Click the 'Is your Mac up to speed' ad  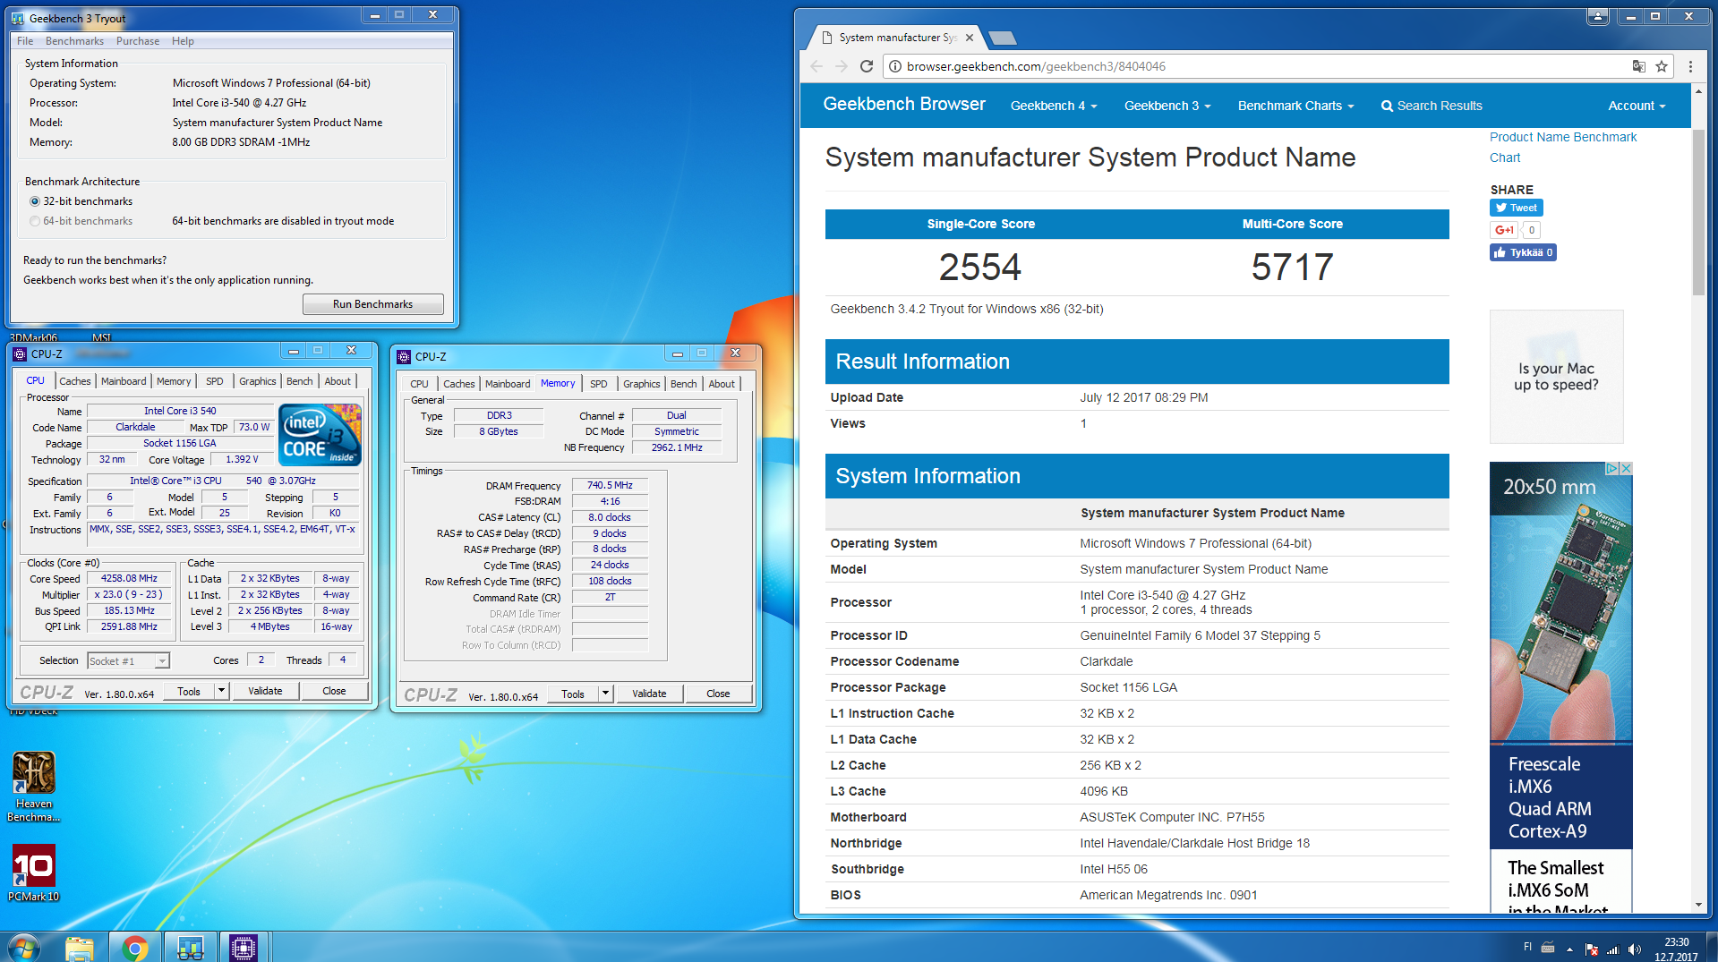[x=1556, y=377]
